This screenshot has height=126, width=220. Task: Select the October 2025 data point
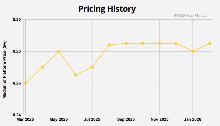[142, 43]
